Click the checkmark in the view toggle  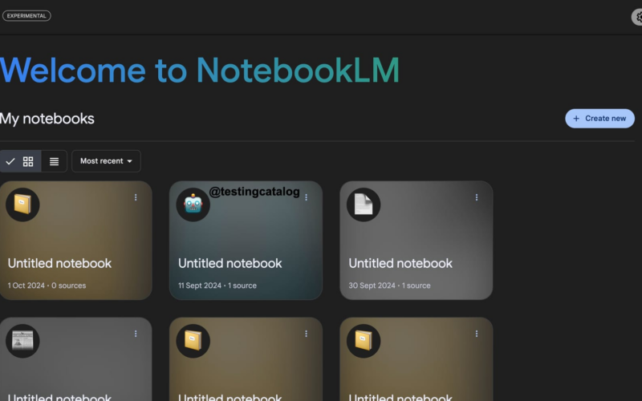click(x=10, y=161)
